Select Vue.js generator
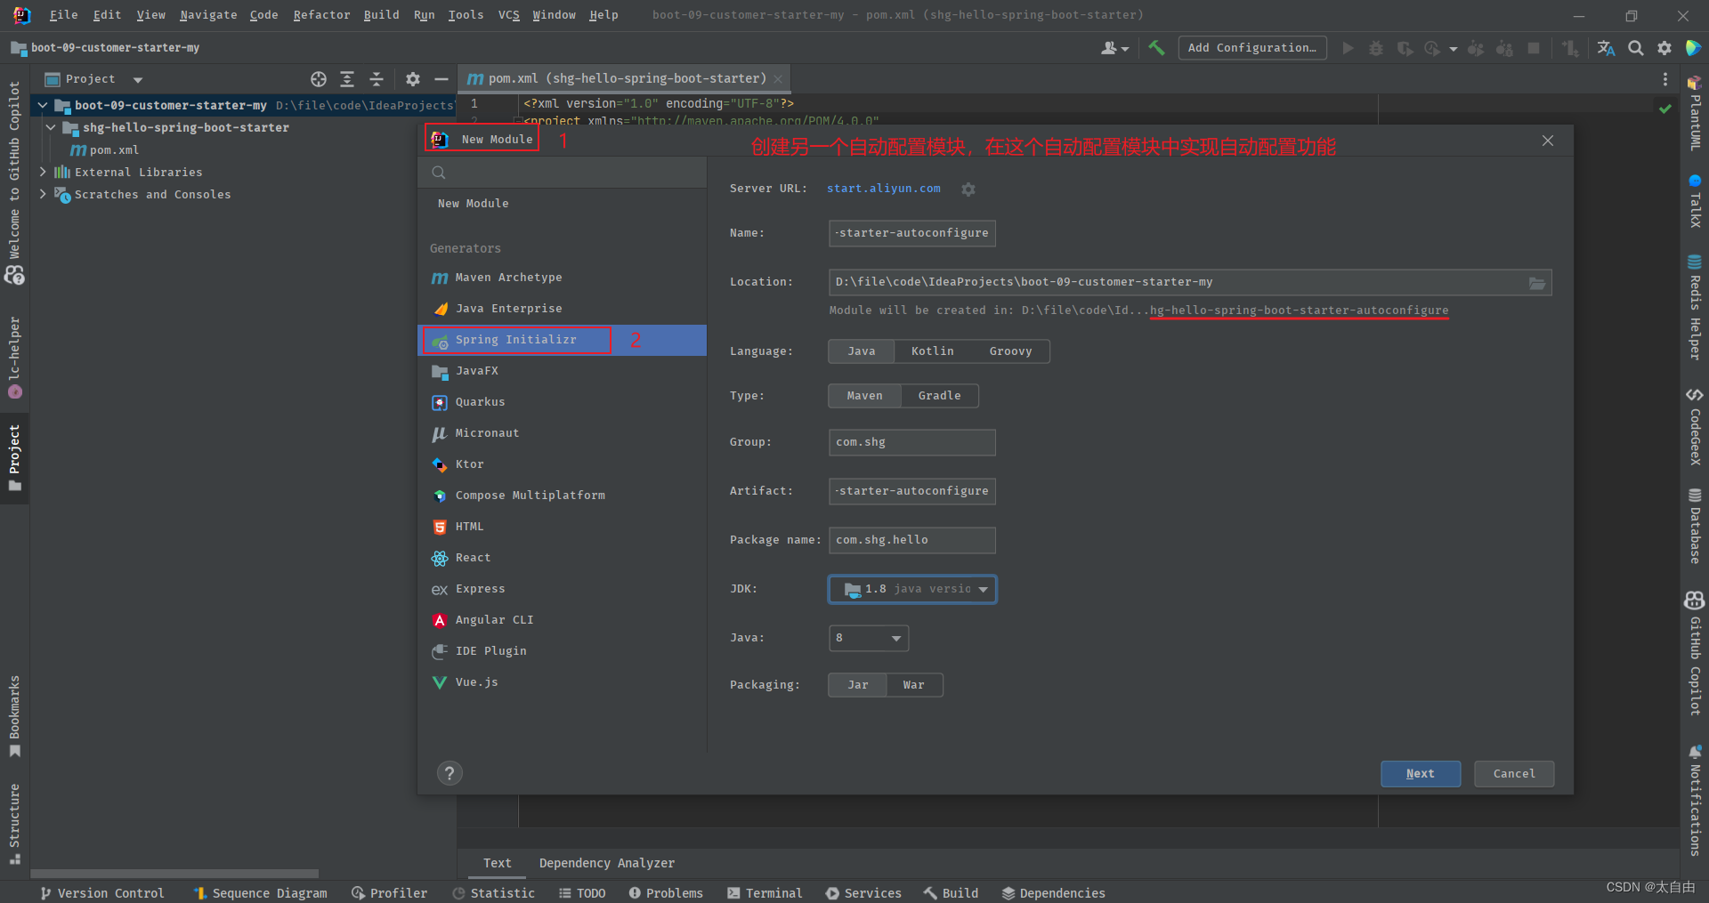Image resolution: width=1709 pixels, height=903 pixels. (x=562, y=683)
